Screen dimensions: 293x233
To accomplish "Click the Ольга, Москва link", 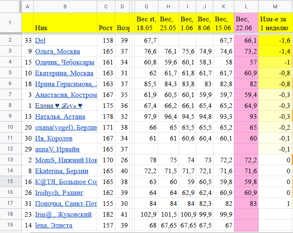I will [57, 51].
